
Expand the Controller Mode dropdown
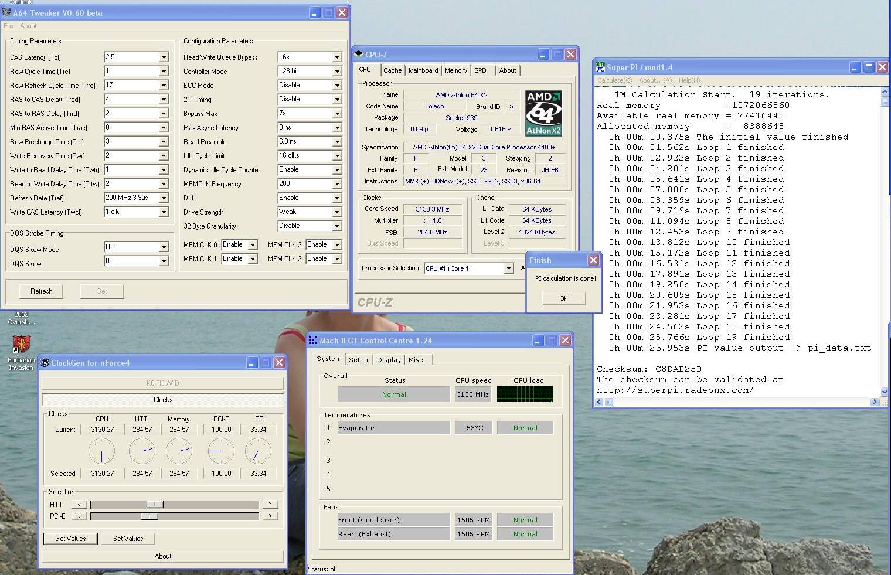pyautogui.click(x=337, y=72)
